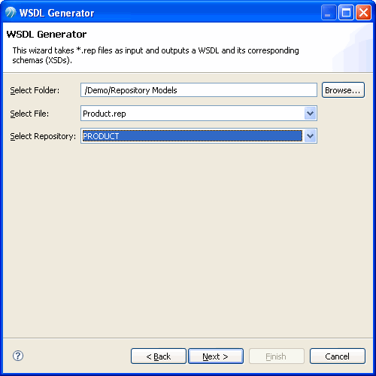Click the Select Repository label
The image size is (376, 376).
[43, 136]
